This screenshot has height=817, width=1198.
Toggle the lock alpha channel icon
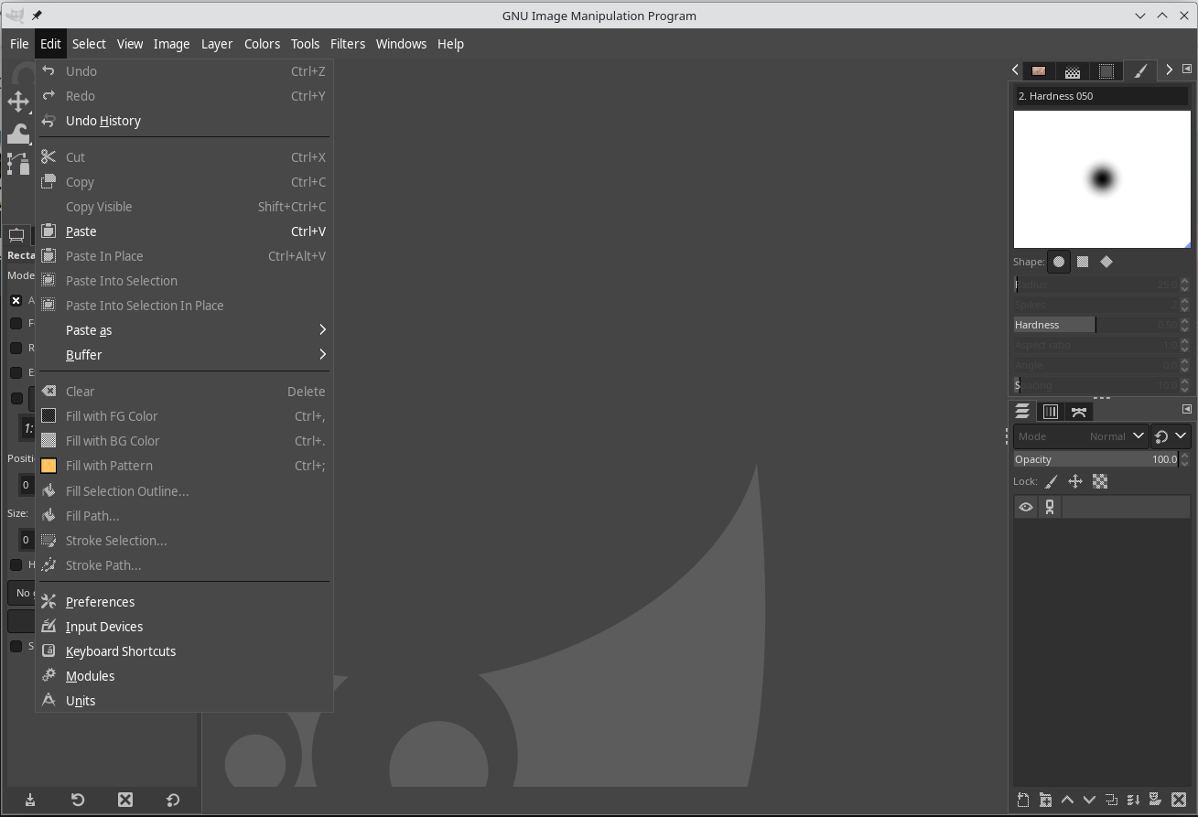(x=1100, y=481)
